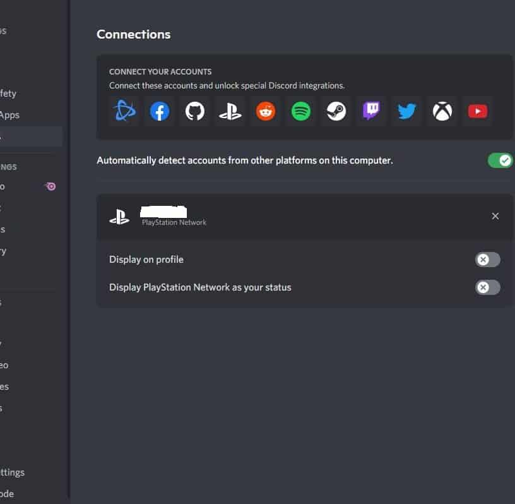Connect a Battle.net account
Image resolution: width=515 pixels, height=504 pixels.
(x=124, y=111)
